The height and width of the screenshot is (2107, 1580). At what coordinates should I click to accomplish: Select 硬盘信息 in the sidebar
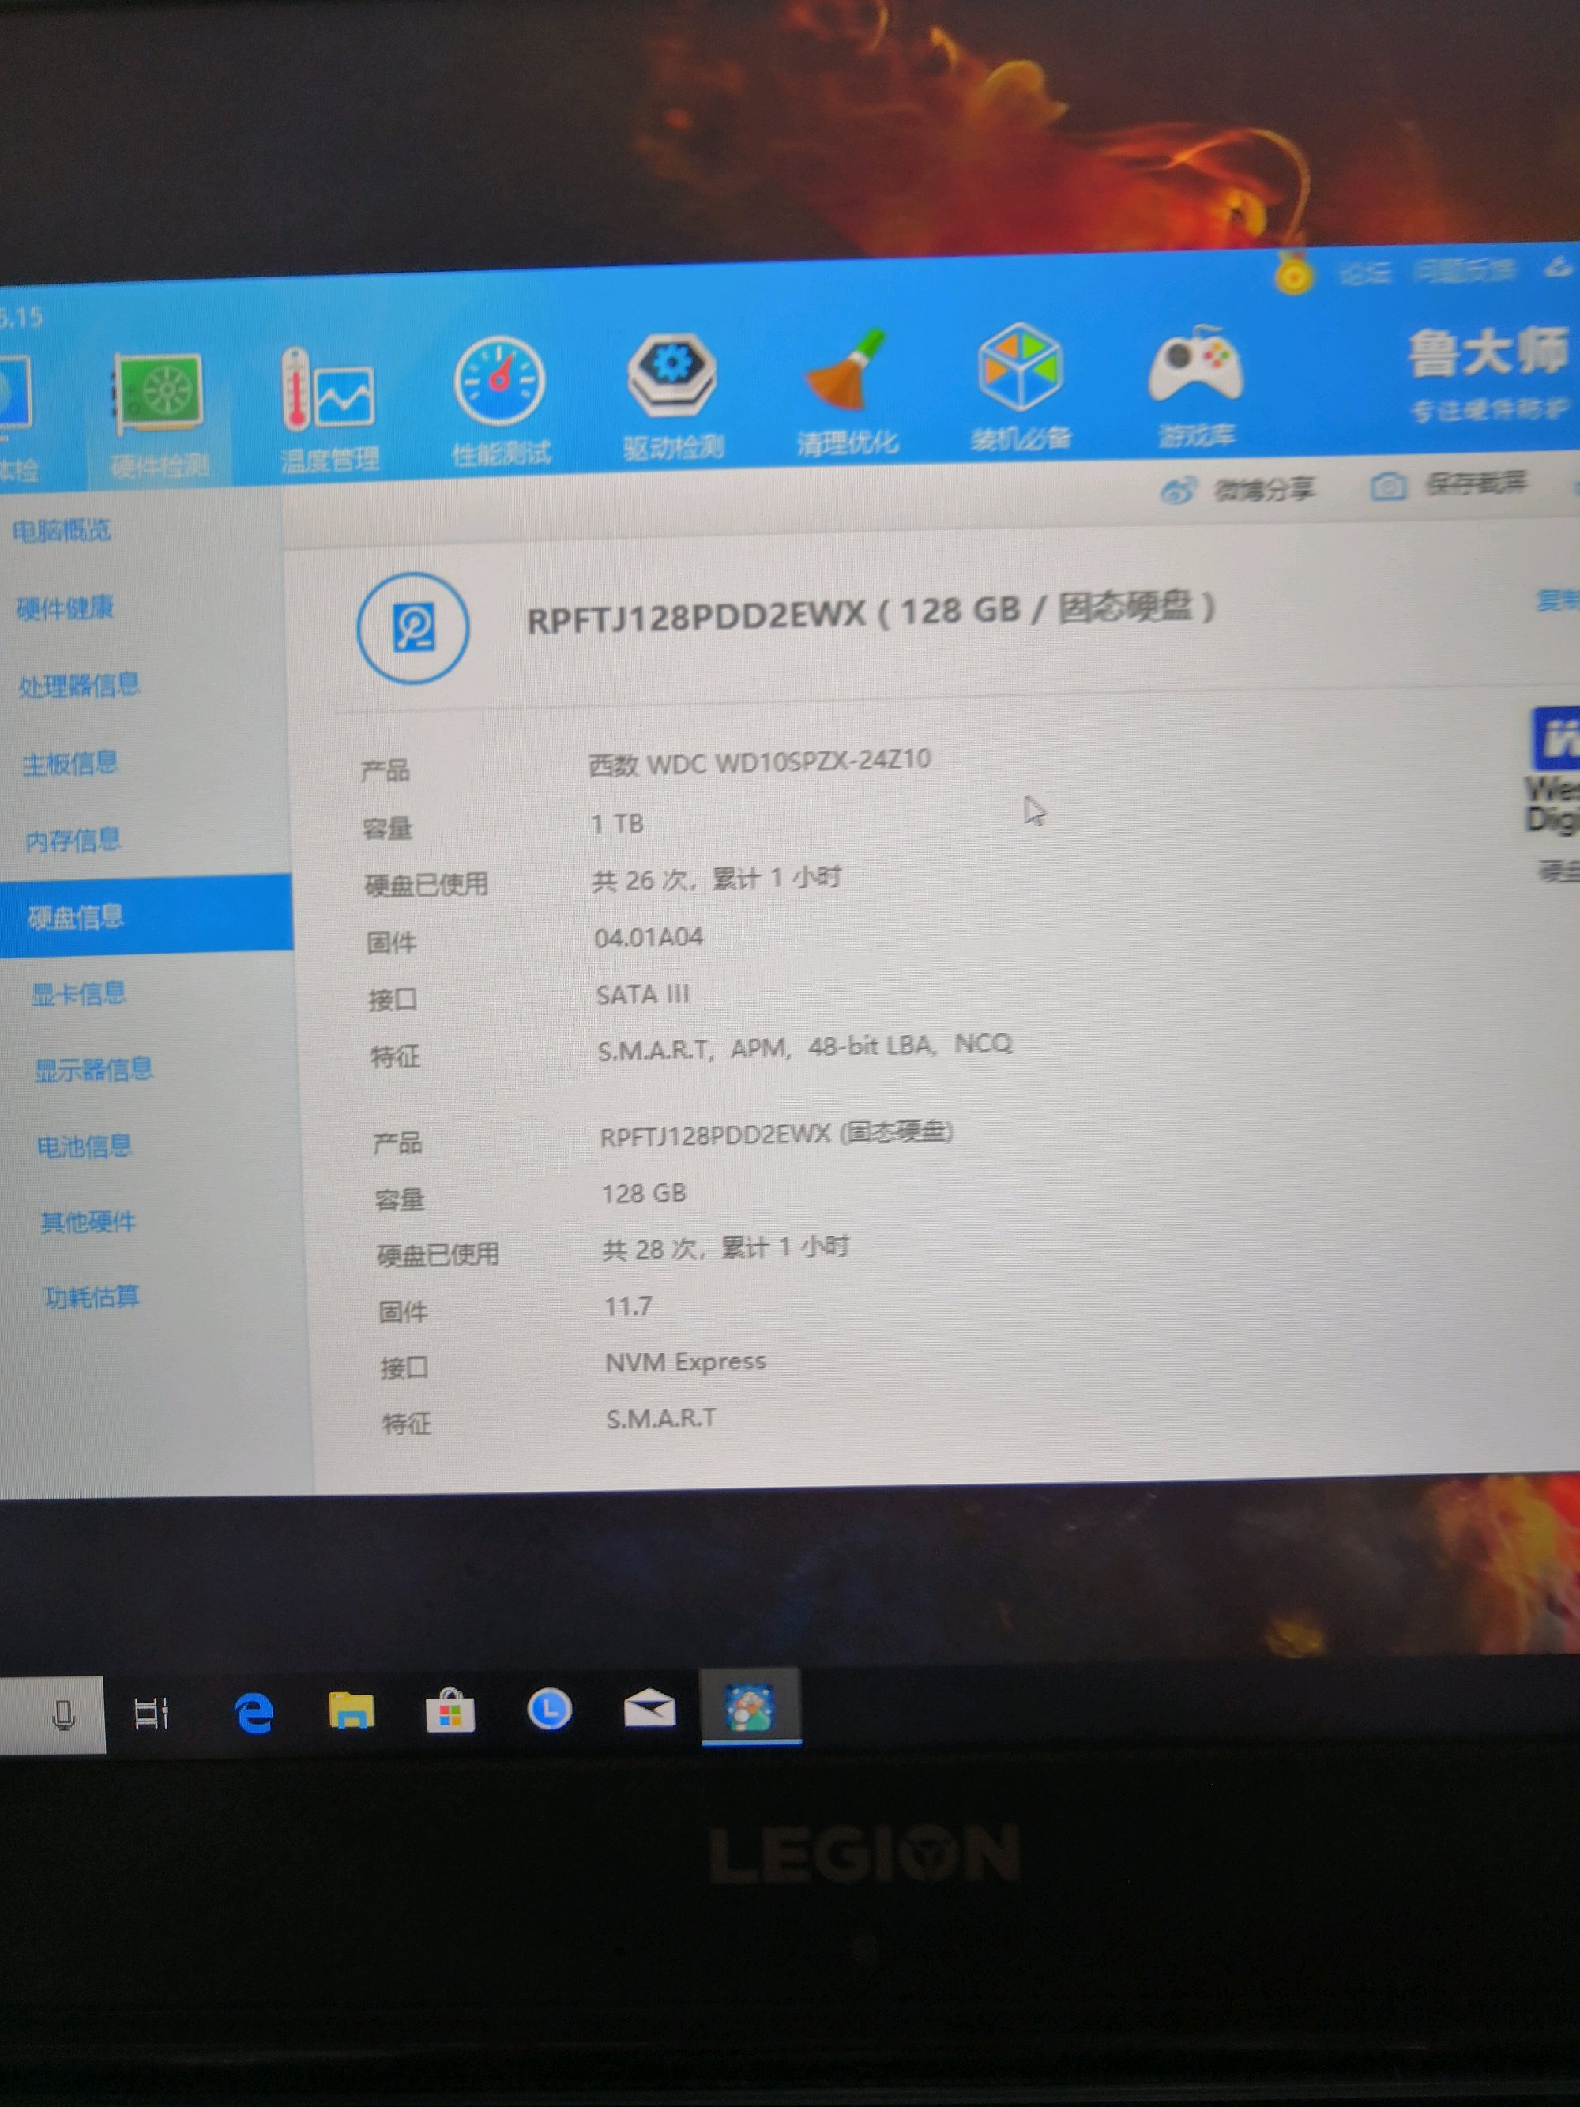(x=145, y=916)
